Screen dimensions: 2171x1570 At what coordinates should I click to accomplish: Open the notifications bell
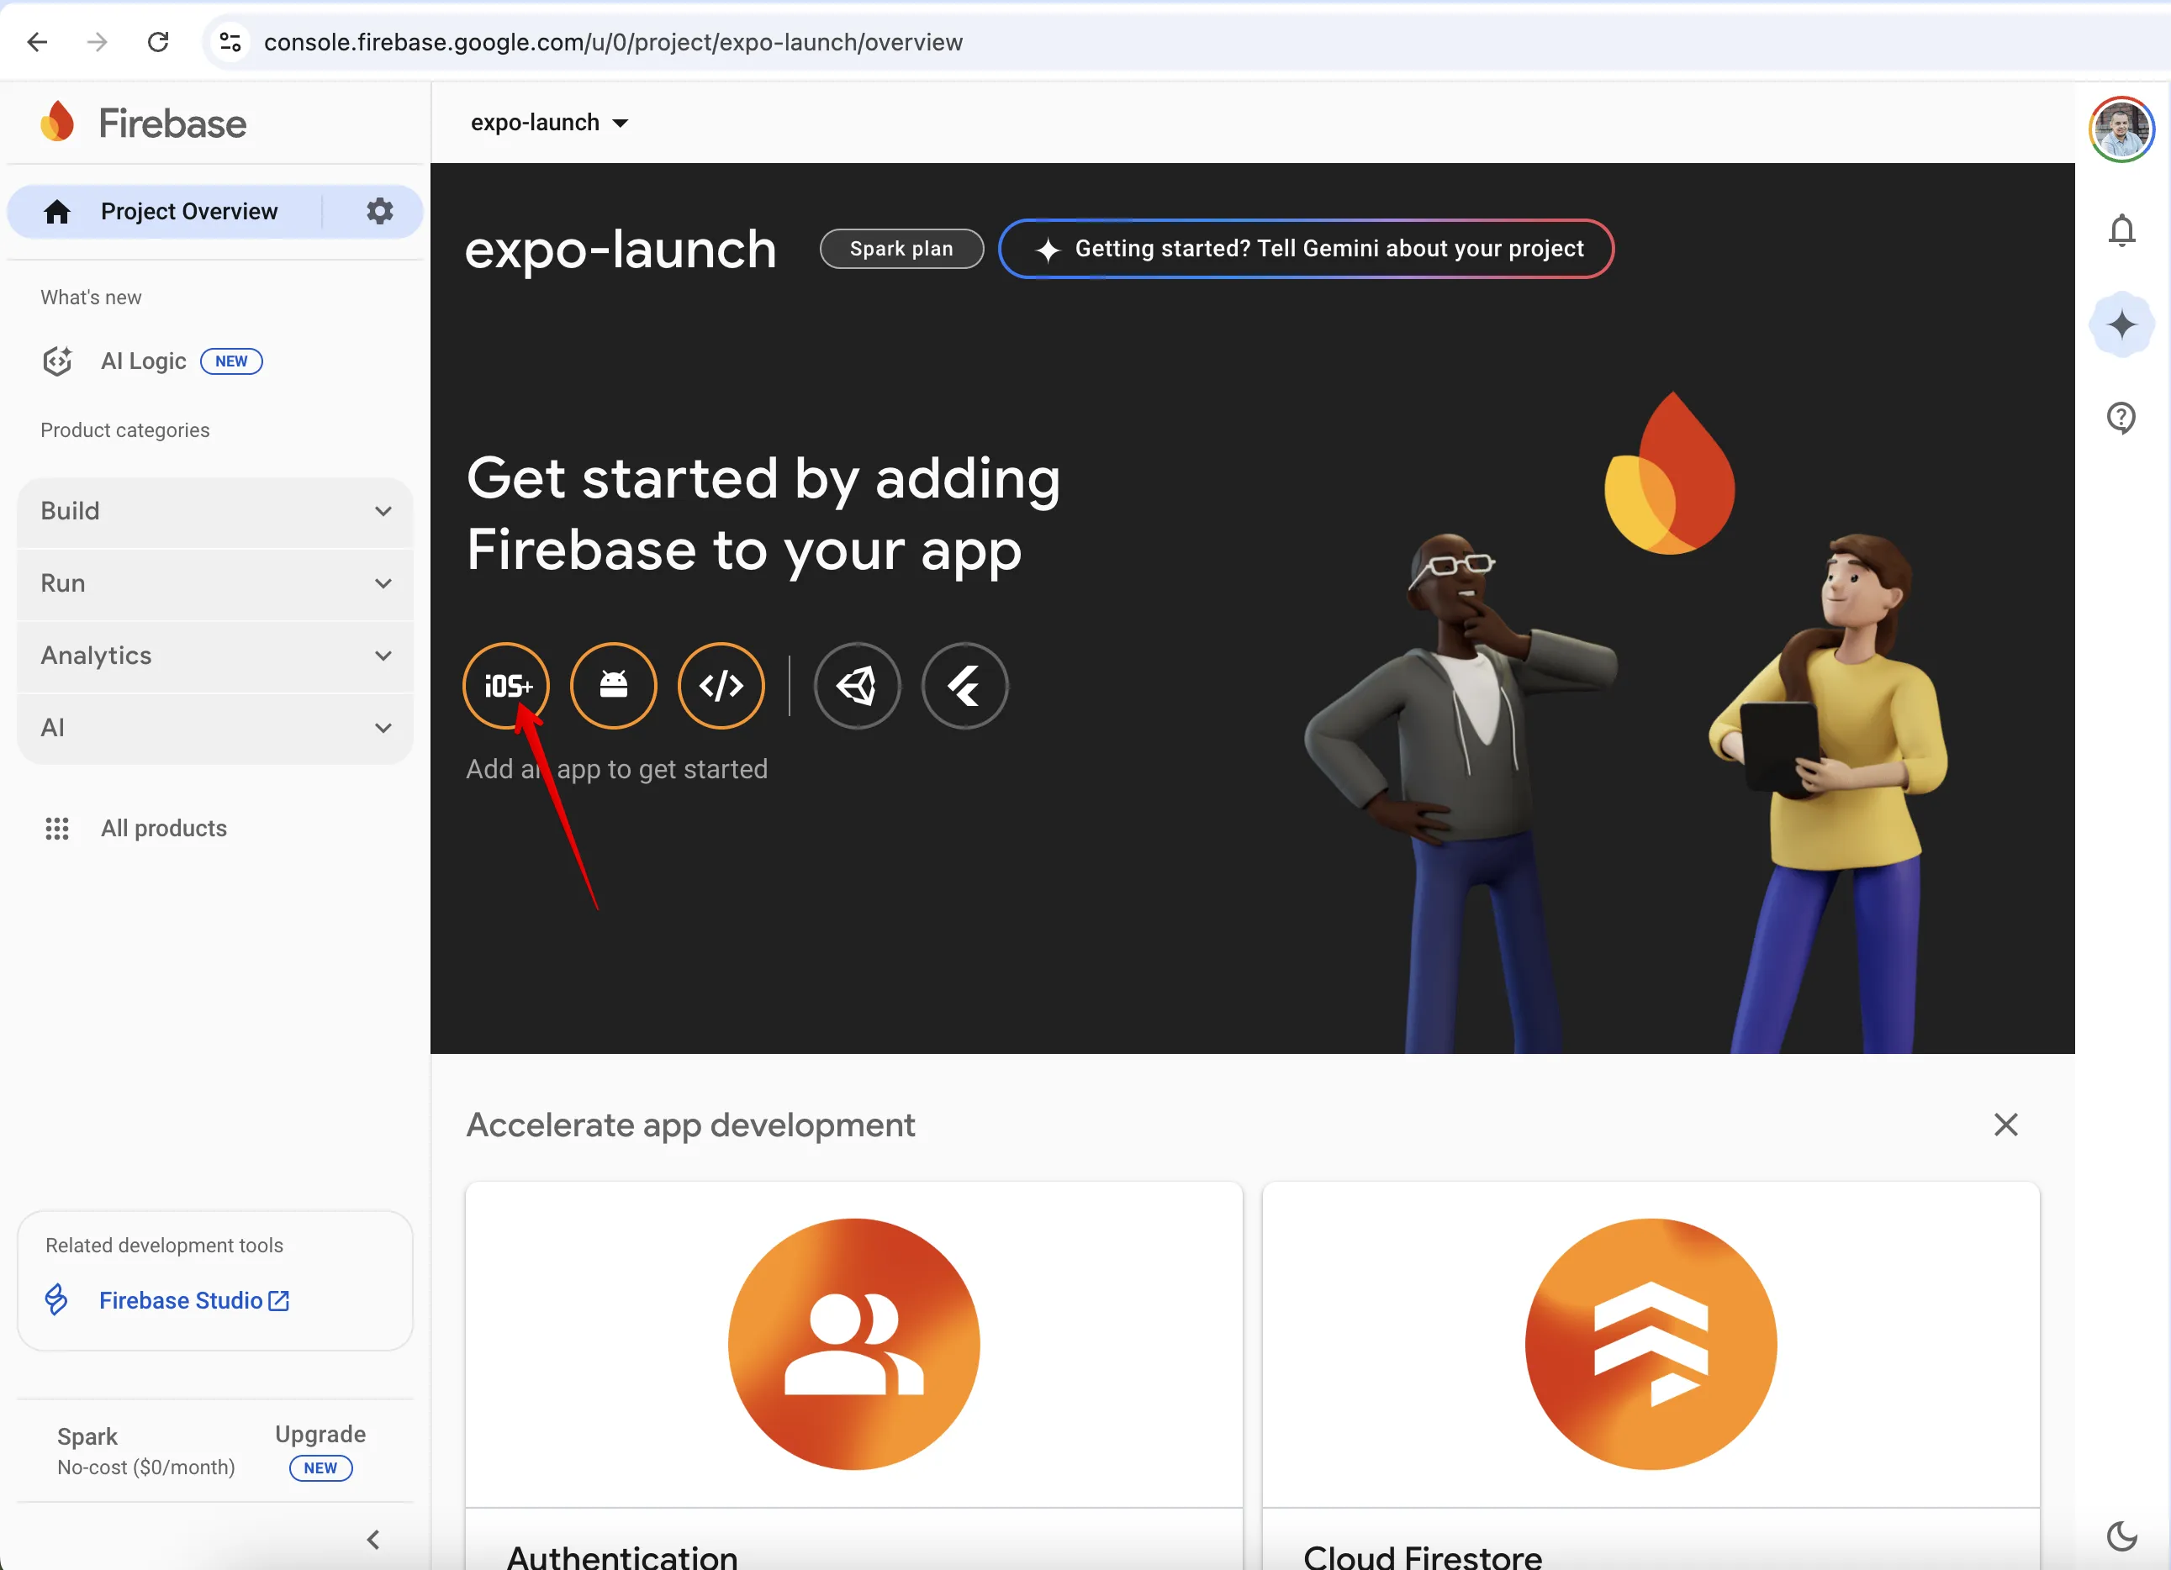tap(2121, 229)
